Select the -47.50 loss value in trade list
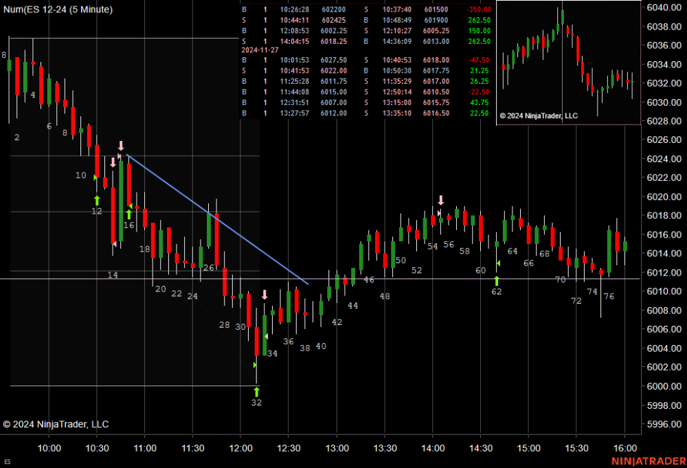 (479, 60)
